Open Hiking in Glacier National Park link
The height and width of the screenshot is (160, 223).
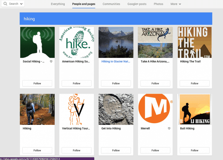click(116, 62)
